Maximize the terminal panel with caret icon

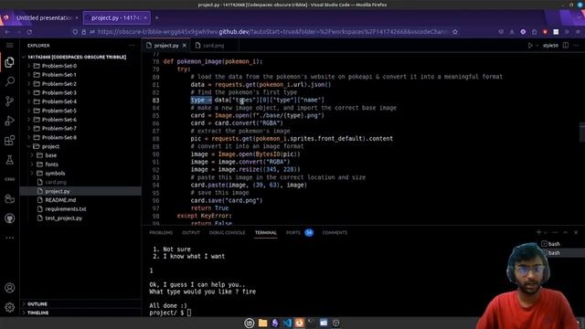(565, 232)
